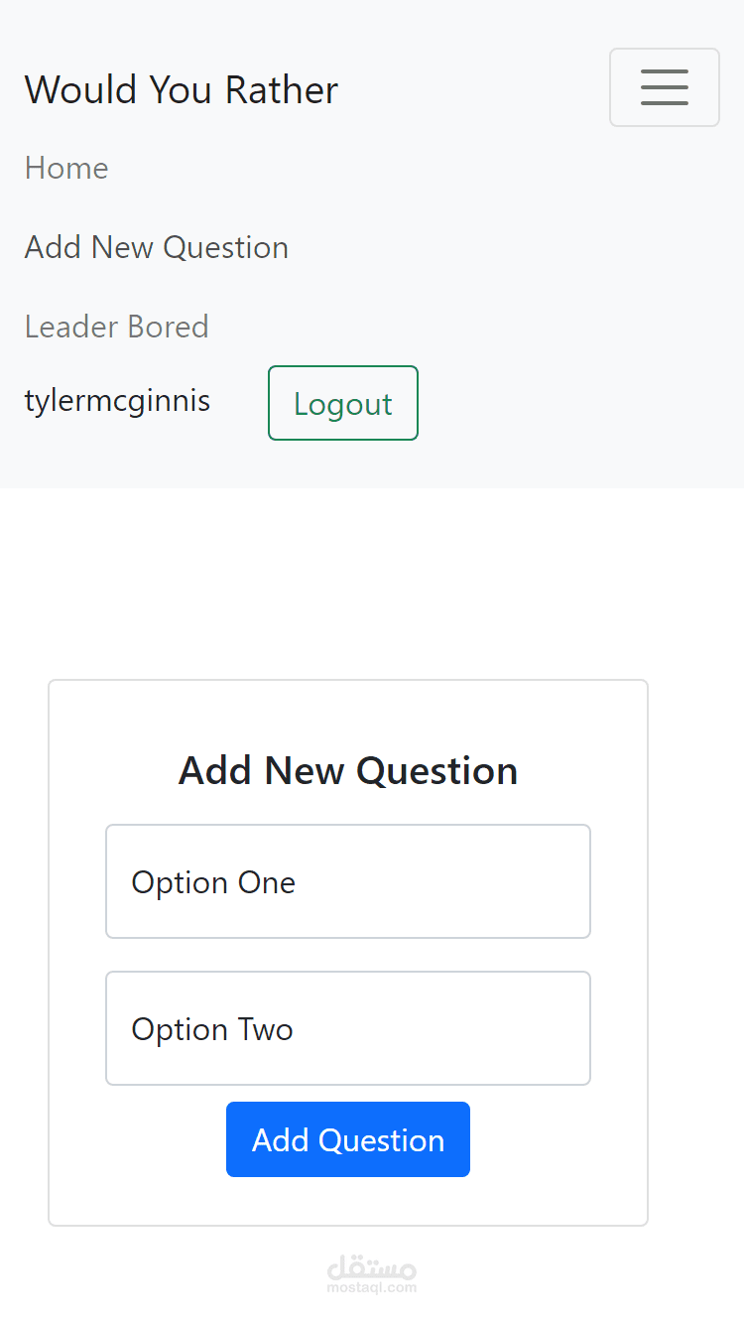Focus the Option Two input field

pyautogui.click(x=348, y=1028)
